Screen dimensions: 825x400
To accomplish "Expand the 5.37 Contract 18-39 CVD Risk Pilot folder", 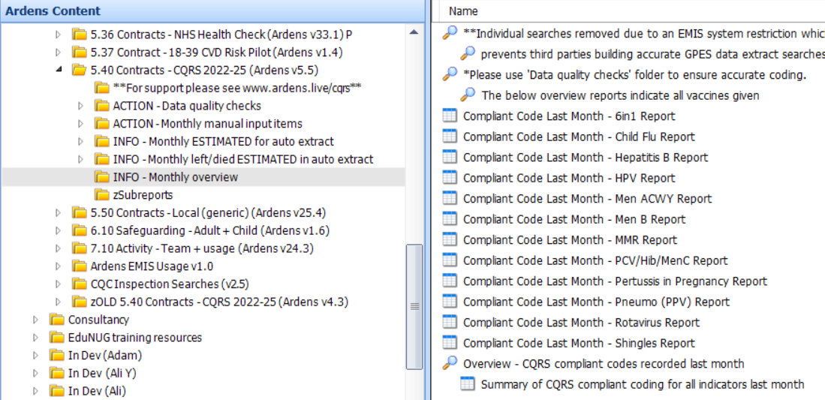I will pyautogui.click(x=59, y=52).
